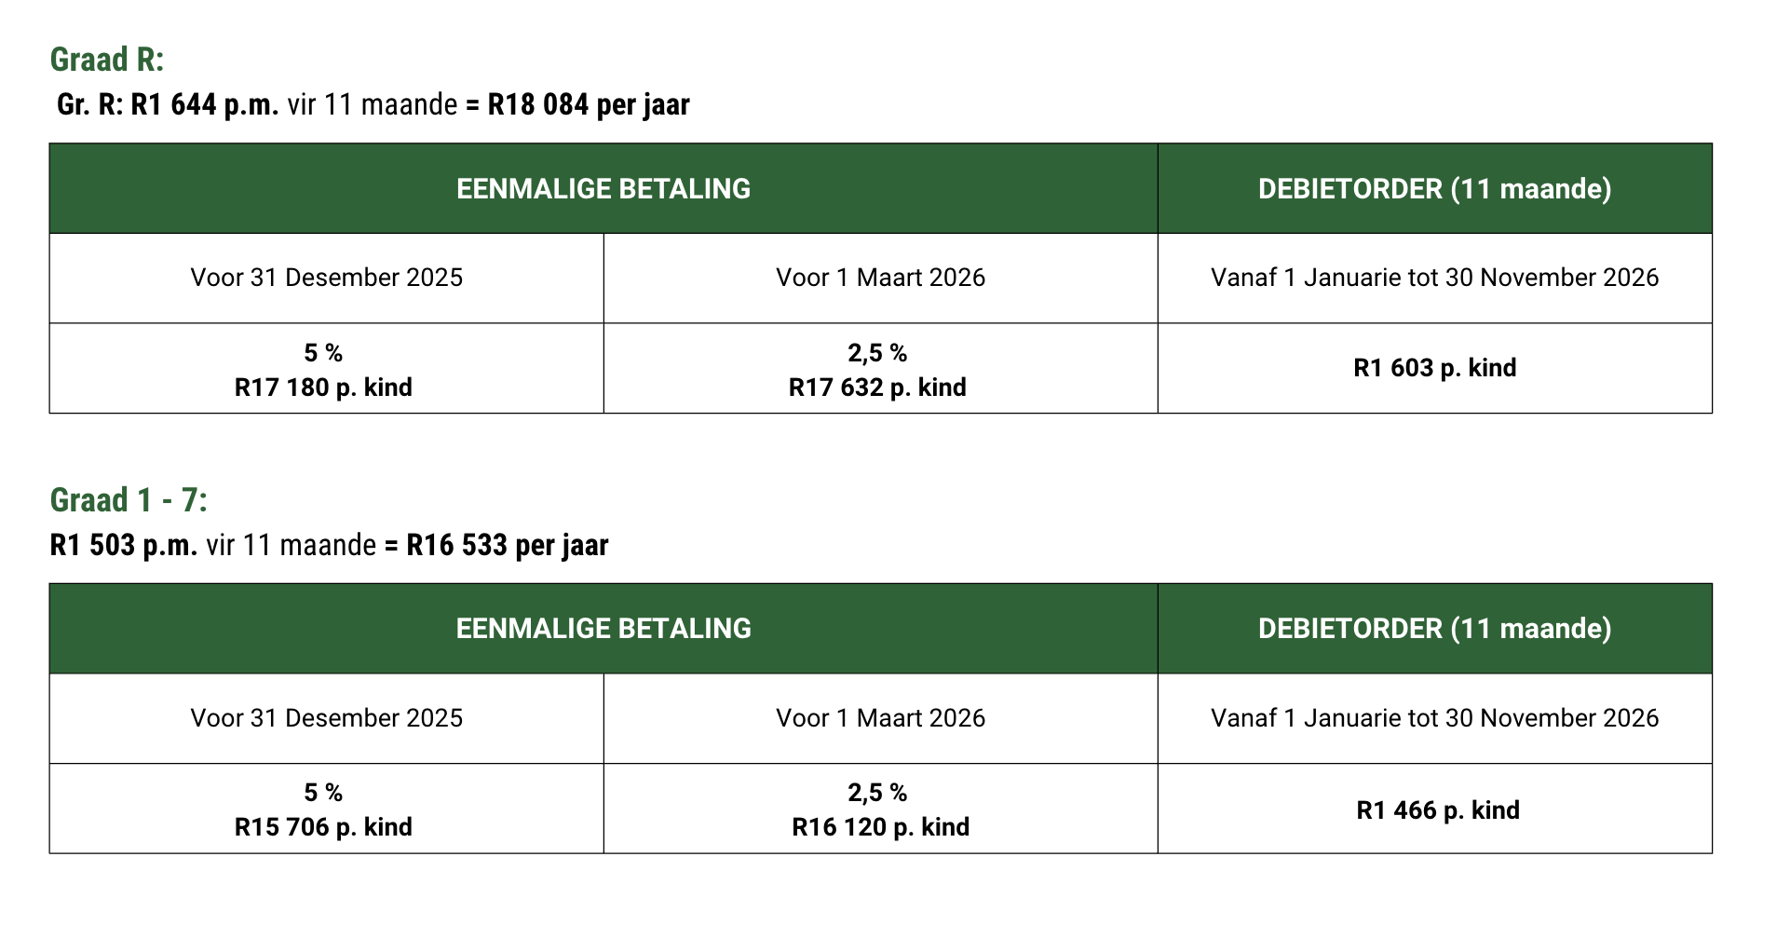Screen dimensions: 1790x952
Task: Select the R15 706 p. kind cell
Action: (326, 809)
